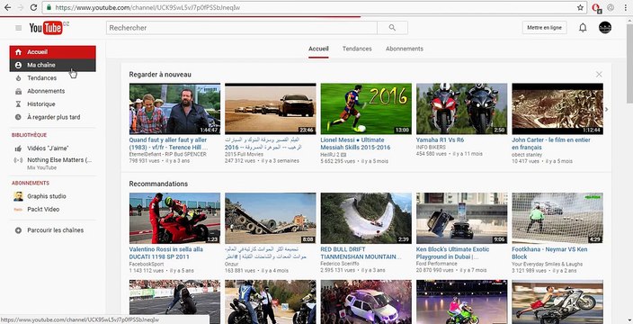Open the Ford Performance channel name
The height and width of the screenshot is (324, 633).
click(437, 264)
